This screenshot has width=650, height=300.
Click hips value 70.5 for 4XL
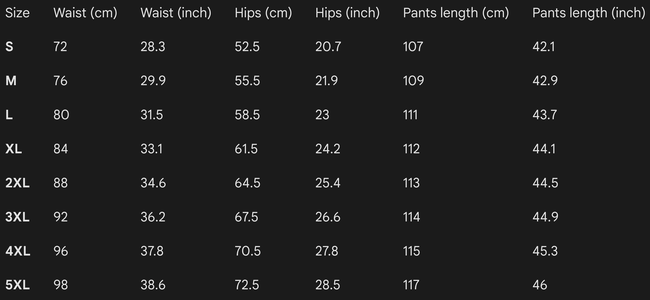248,251
